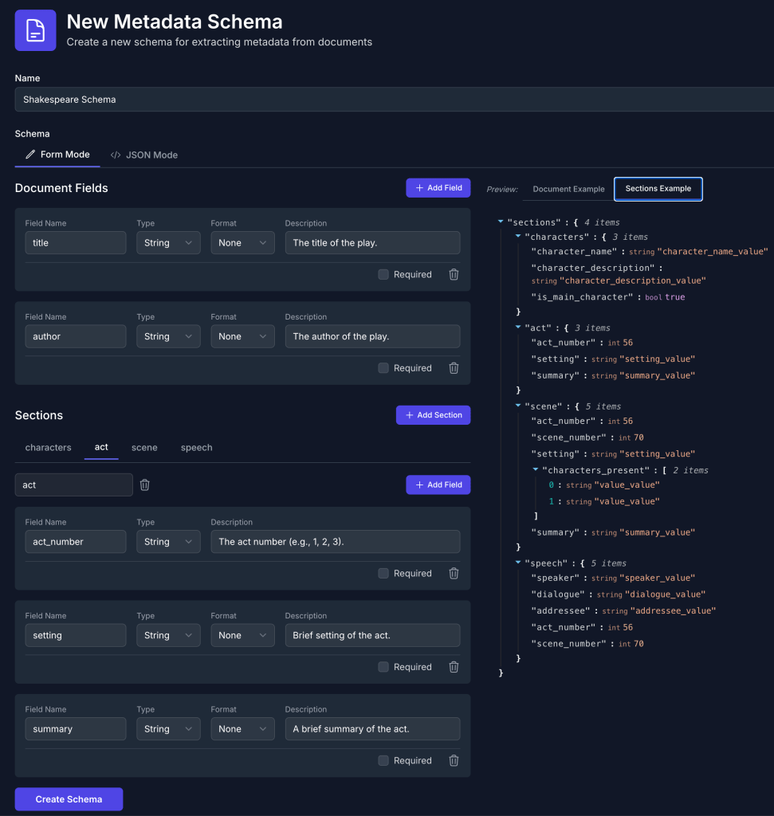Viewport: 774px width, 816px height.
Task: Collapse the "characters" node in JSON preview
Action: click(517, 237)
